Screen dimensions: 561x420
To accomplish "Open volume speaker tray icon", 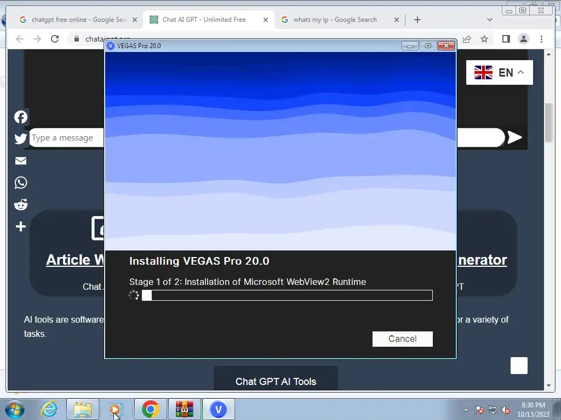I will [x=506, y=410].
